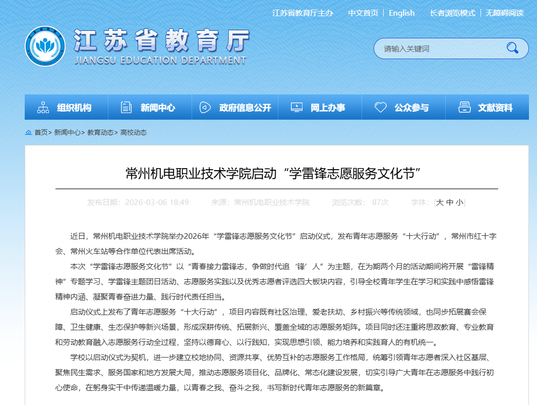Click the 中文首页 link

(363, 13)
